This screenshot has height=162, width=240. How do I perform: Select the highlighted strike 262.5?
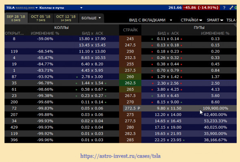130,83
